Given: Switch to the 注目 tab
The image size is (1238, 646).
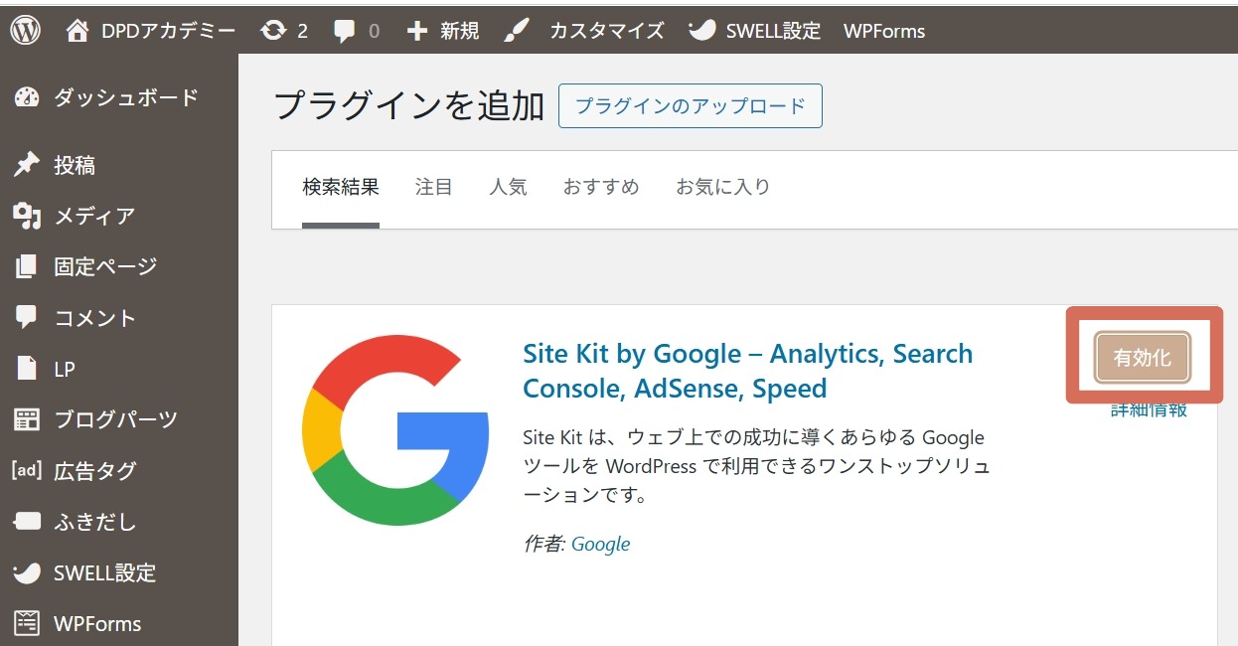Looking at the screenshot, I should (x=434, y=187).
